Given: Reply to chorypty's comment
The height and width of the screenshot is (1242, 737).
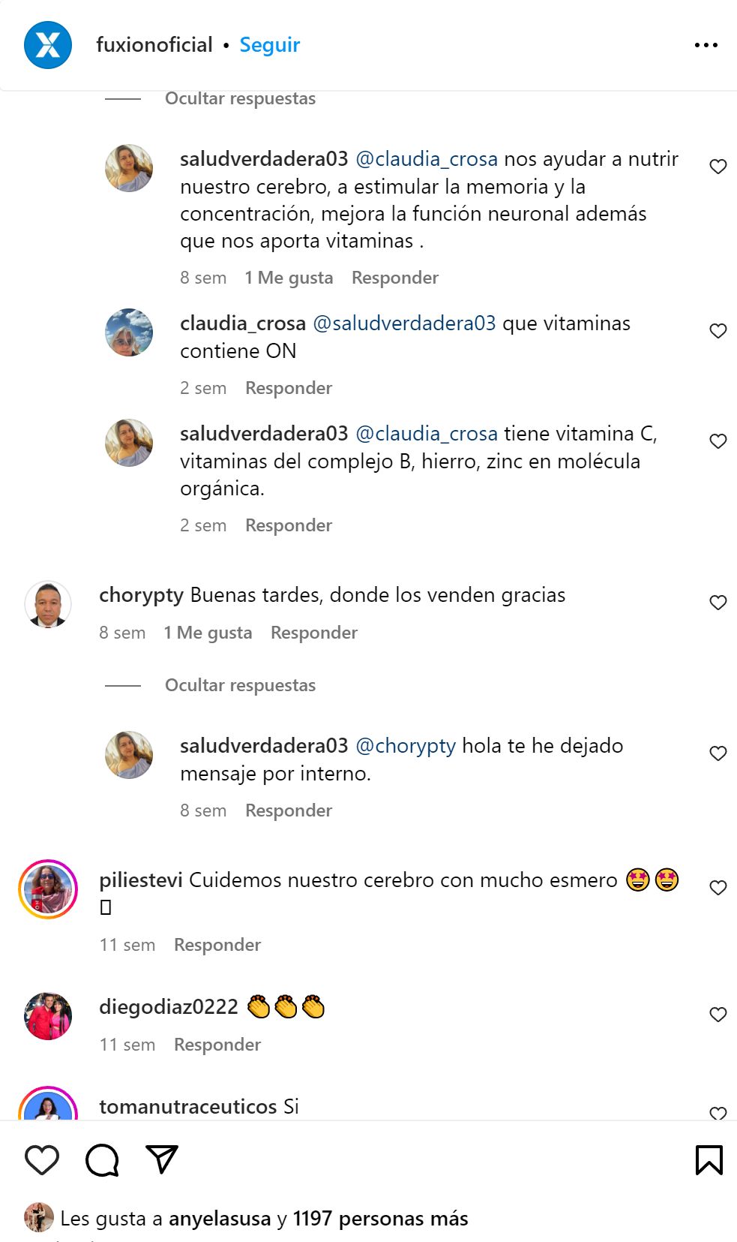Looking at the screenshot, I should (314, 633).
